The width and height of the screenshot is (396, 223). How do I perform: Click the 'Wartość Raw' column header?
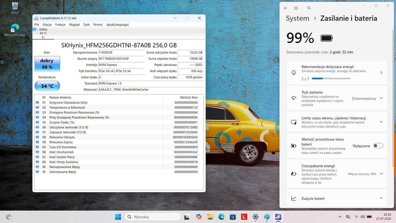[x=188, y=97]
